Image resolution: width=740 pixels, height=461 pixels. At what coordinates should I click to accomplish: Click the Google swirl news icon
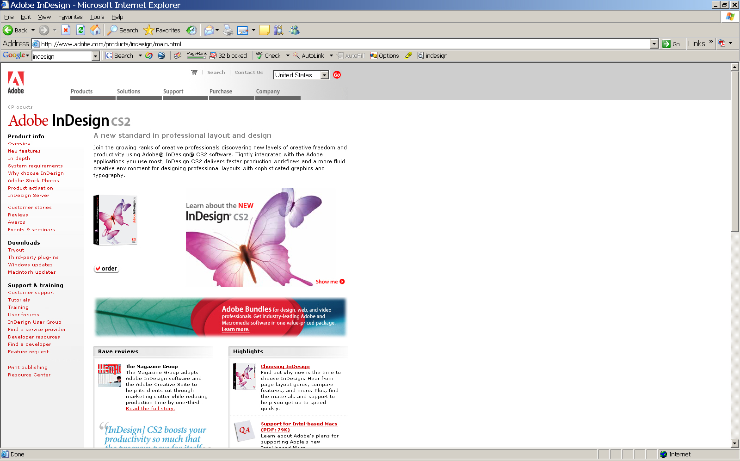[149, 56]
